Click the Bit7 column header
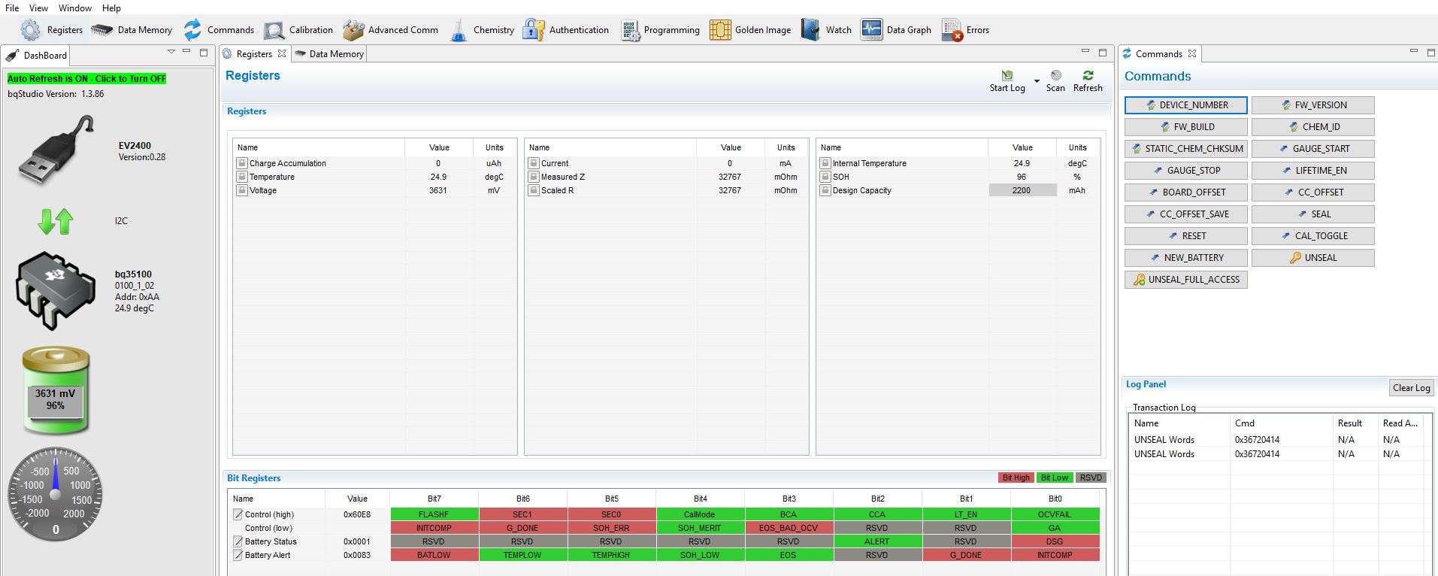The height and width of the screenshot is (576, 1438). 434,499
